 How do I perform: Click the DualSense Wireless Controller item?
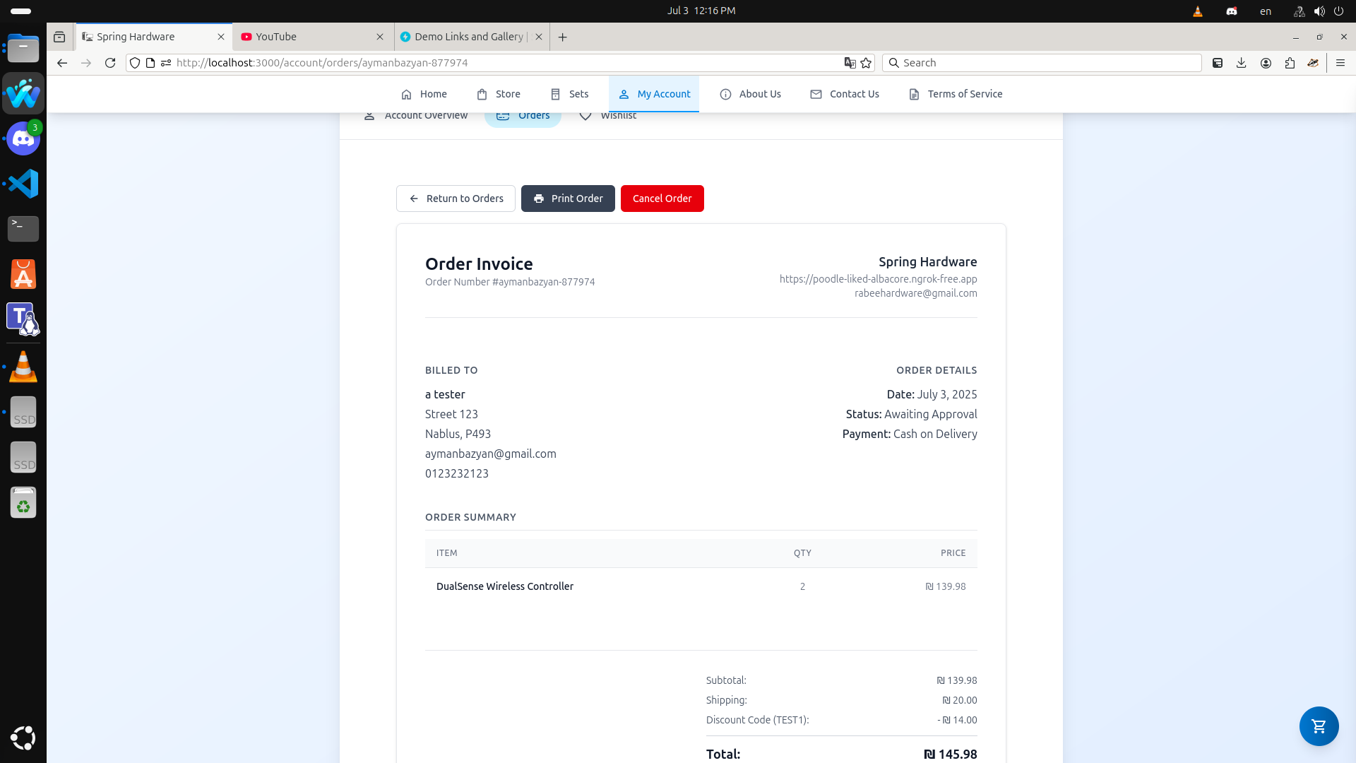(x=505, y=586)
